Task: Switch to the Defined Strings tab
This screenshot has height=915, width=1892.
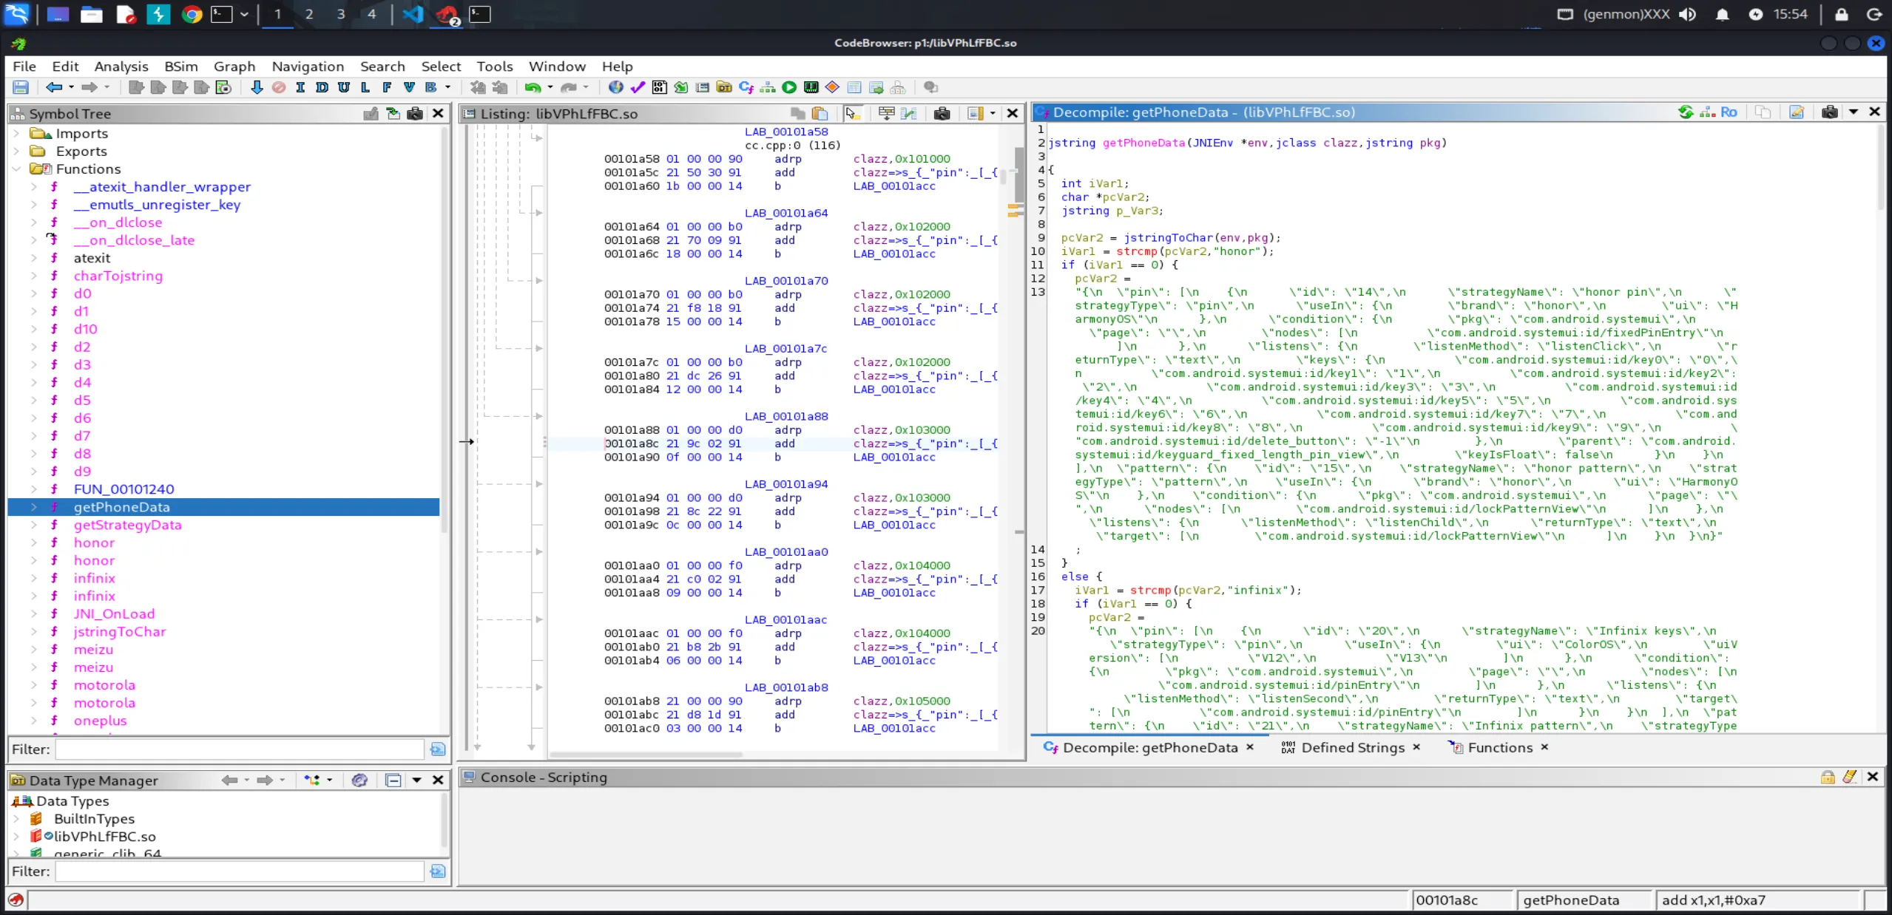Action: coord(1352,747)
